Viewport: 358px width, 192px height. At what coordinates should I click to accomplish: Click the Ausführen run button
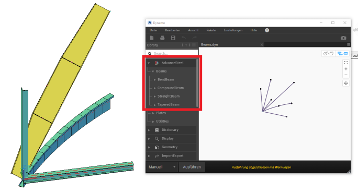tap(192, 167)
